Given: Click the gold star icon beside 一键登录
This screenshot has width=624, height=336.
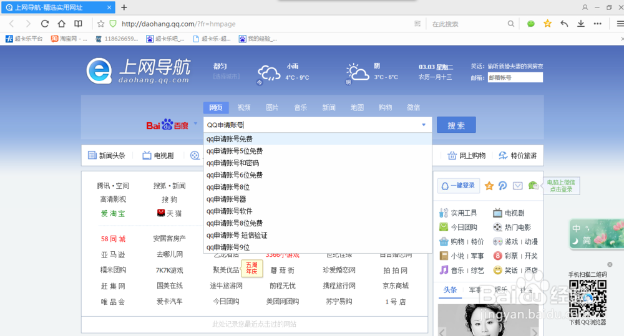Looking at the screenshot, I should (x=489, y=186).
